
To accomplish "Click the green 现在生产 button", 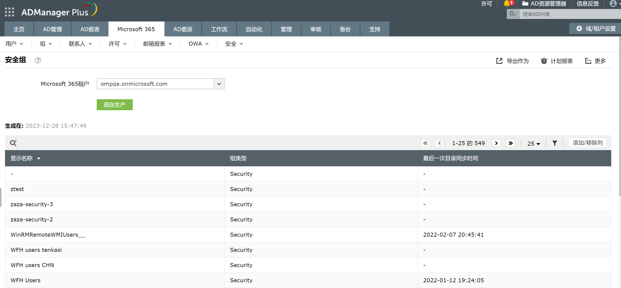I will (x=114, y=105).
